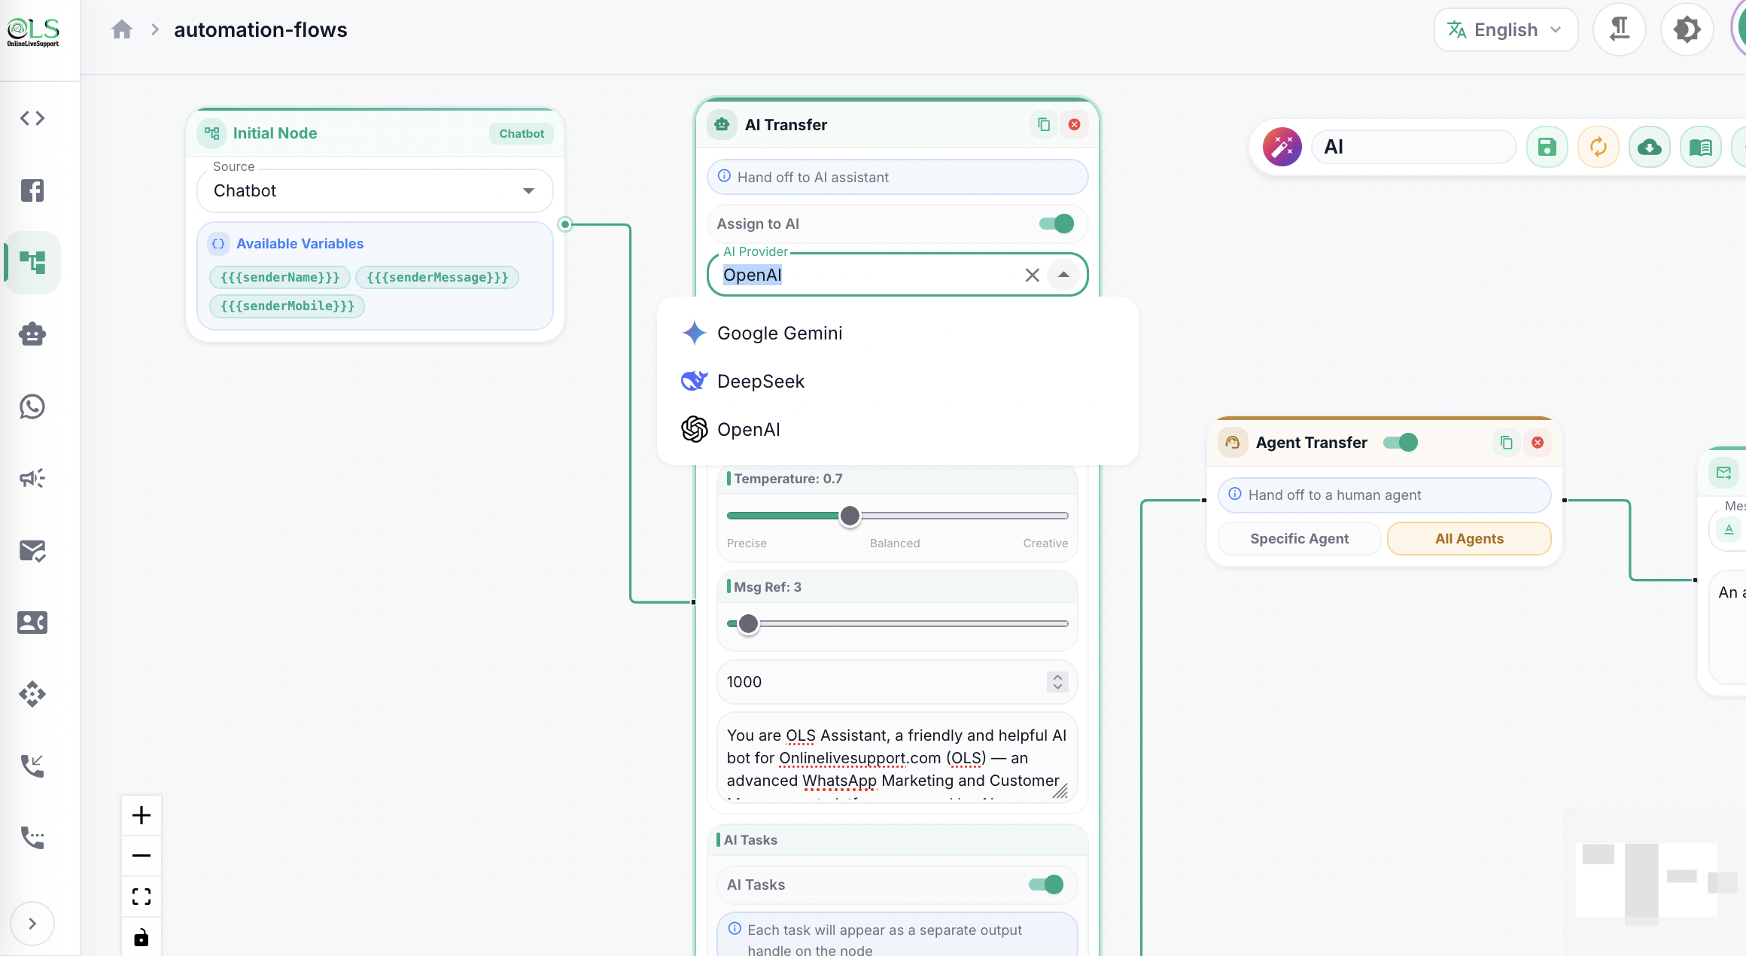1746x956 pixels.
Task: Open the Source Chatbot dropdown
Action: click(375, 190)
